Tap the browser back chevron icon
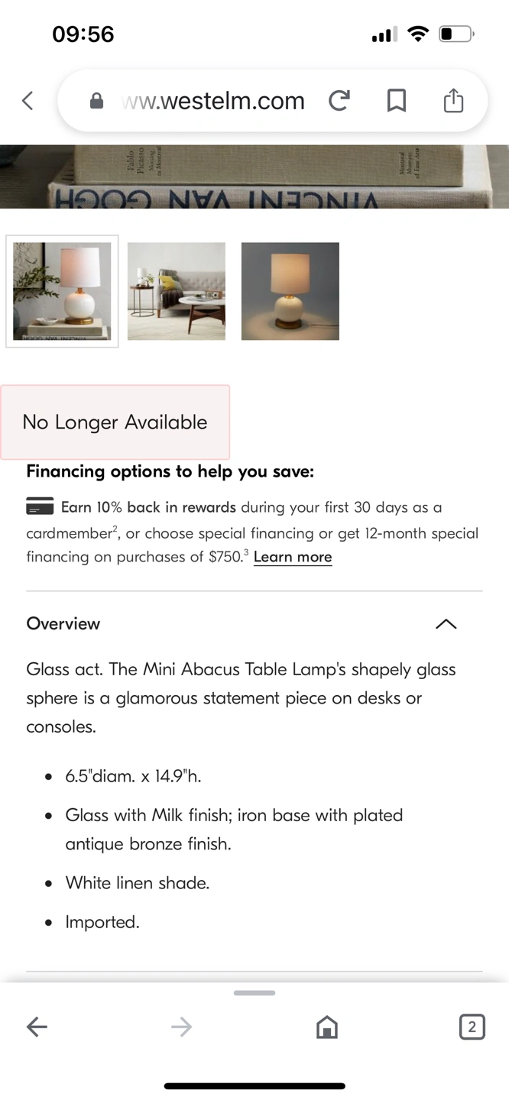Viewport: 509px width, 1100px height. coord(28,101)
